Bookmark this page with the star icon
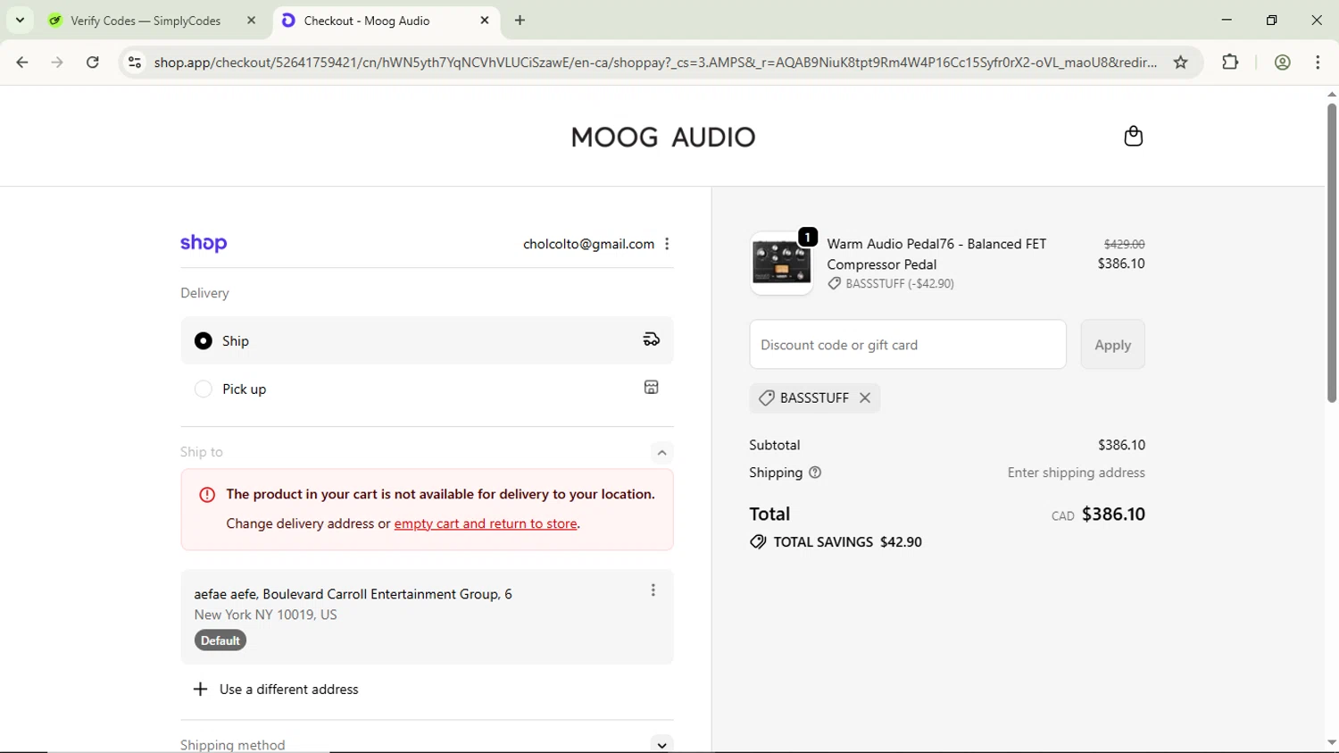This screenshot has width=1339, height=753. pos(1181,62)
